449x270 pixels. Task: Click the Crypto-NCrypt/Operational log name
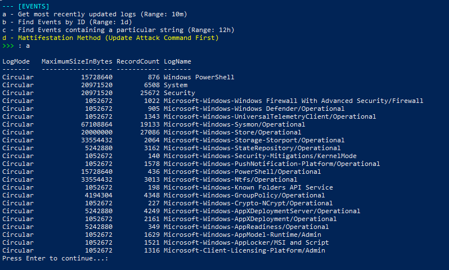point(248,203)
